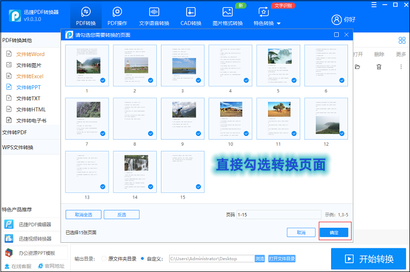Expand the 特色转换 dropdown arrow
Screen dimensions: 410x272
[x=279, y=24]
